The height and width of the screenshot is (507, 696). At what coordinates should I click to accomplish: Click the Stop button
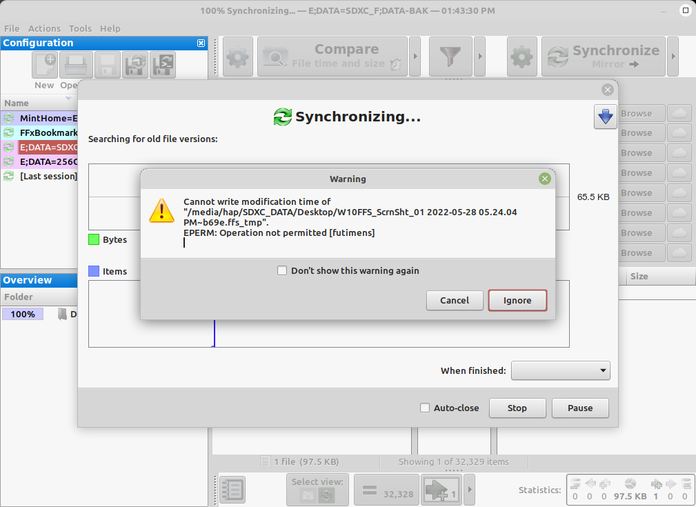coord(517,408)
